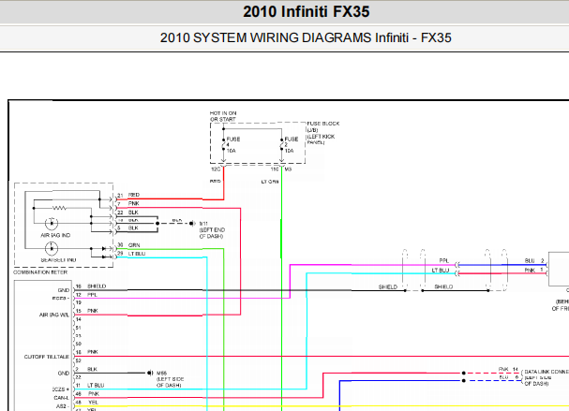569x411 pixels.
Task: Click the "2010 SYSTEM WIRING DIAGRAMS Infiniti - FX35" subtitle
Action: 306,37
